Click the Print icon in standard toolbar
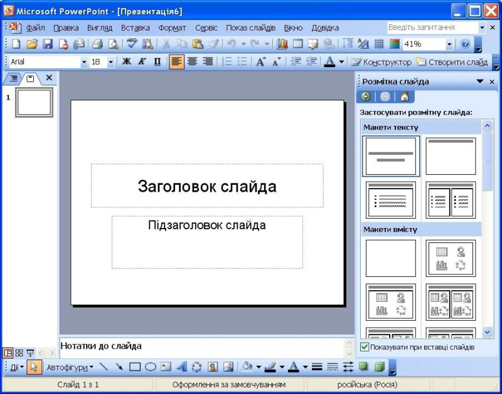502x394 pixels. point(98,44)
